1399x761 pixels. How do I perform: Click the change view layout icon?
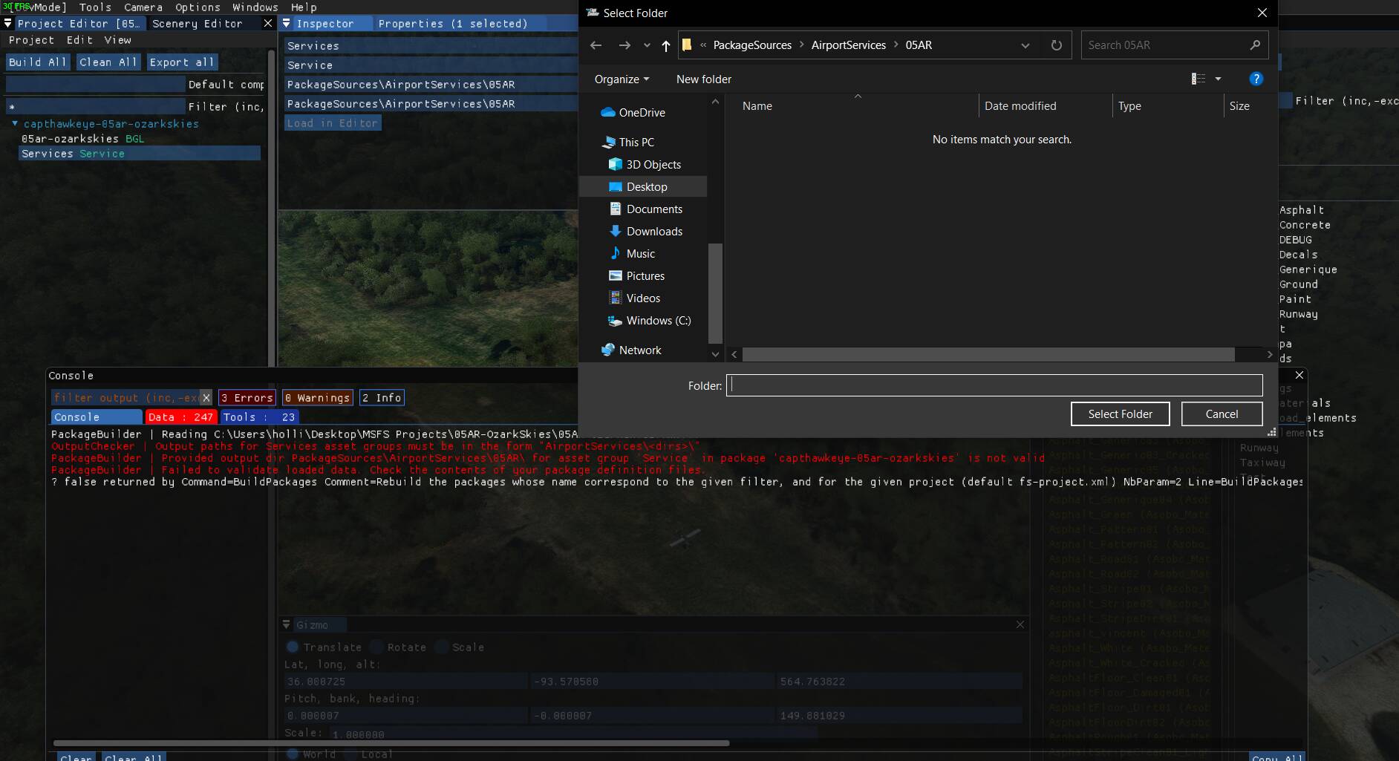point(1198,79)
